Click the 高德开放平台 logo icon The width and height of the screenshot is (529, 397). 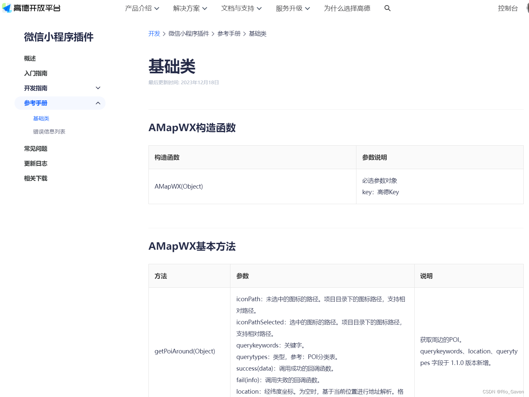coord(7,8)
